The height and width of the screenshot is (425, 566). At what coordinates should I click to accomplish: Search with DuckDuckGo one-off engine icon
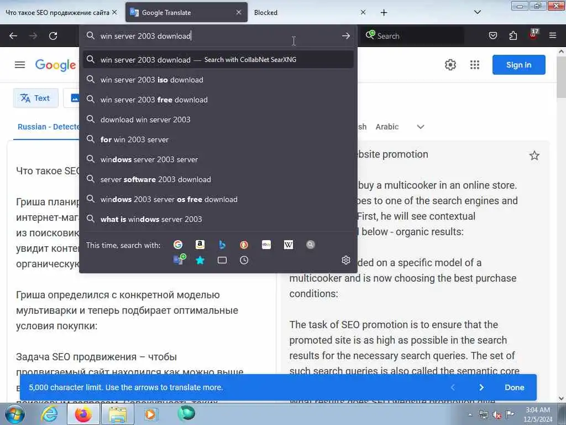(x=244, y=245)
